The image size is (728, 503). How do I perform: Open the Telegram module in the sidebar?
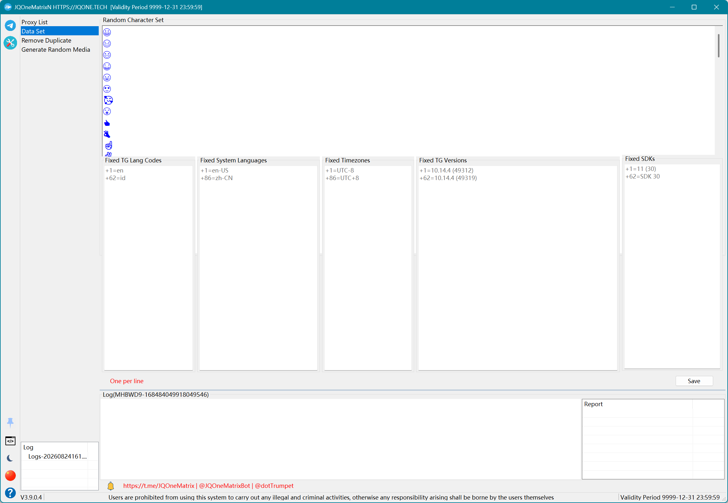(10, 26)
